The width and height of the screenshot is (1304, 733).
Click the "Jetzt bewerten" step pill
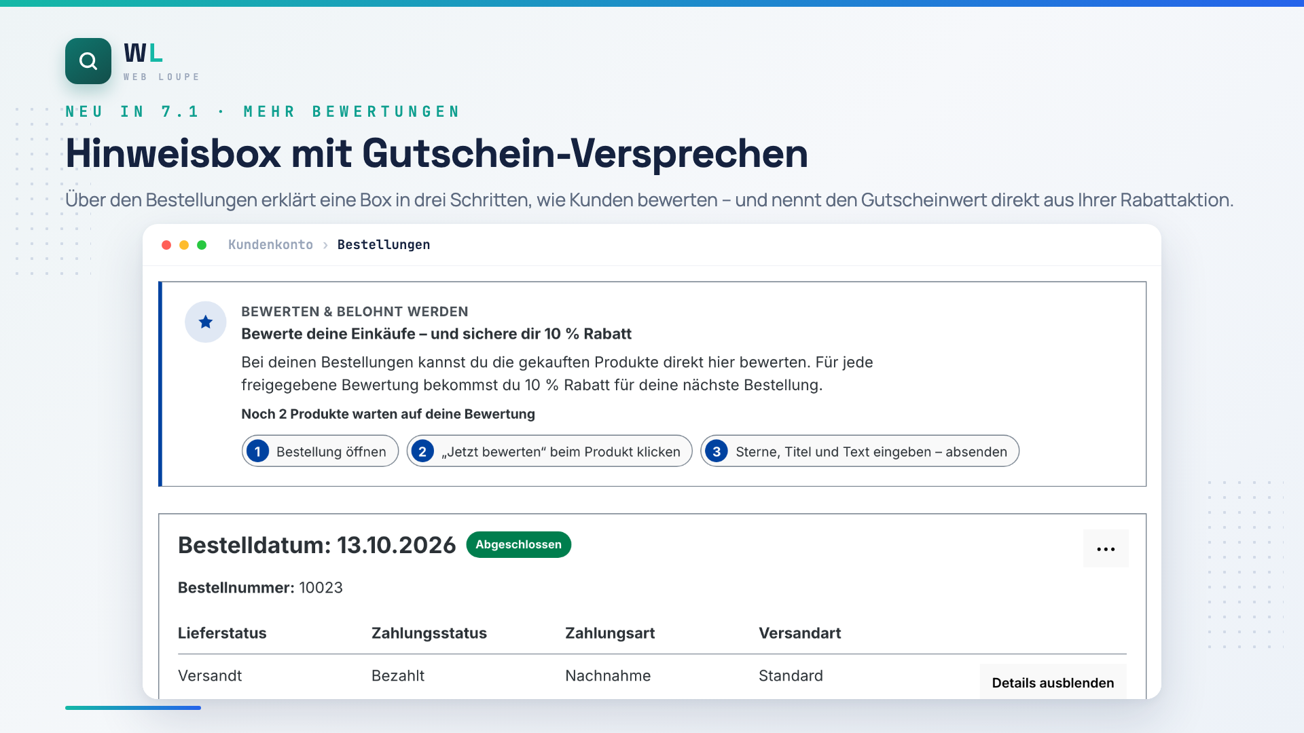(x=549, y=451)
